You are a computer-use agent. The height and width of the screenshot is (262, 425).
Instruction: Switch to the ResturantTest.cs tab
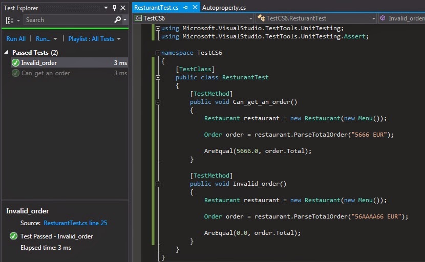pos(156,8)
